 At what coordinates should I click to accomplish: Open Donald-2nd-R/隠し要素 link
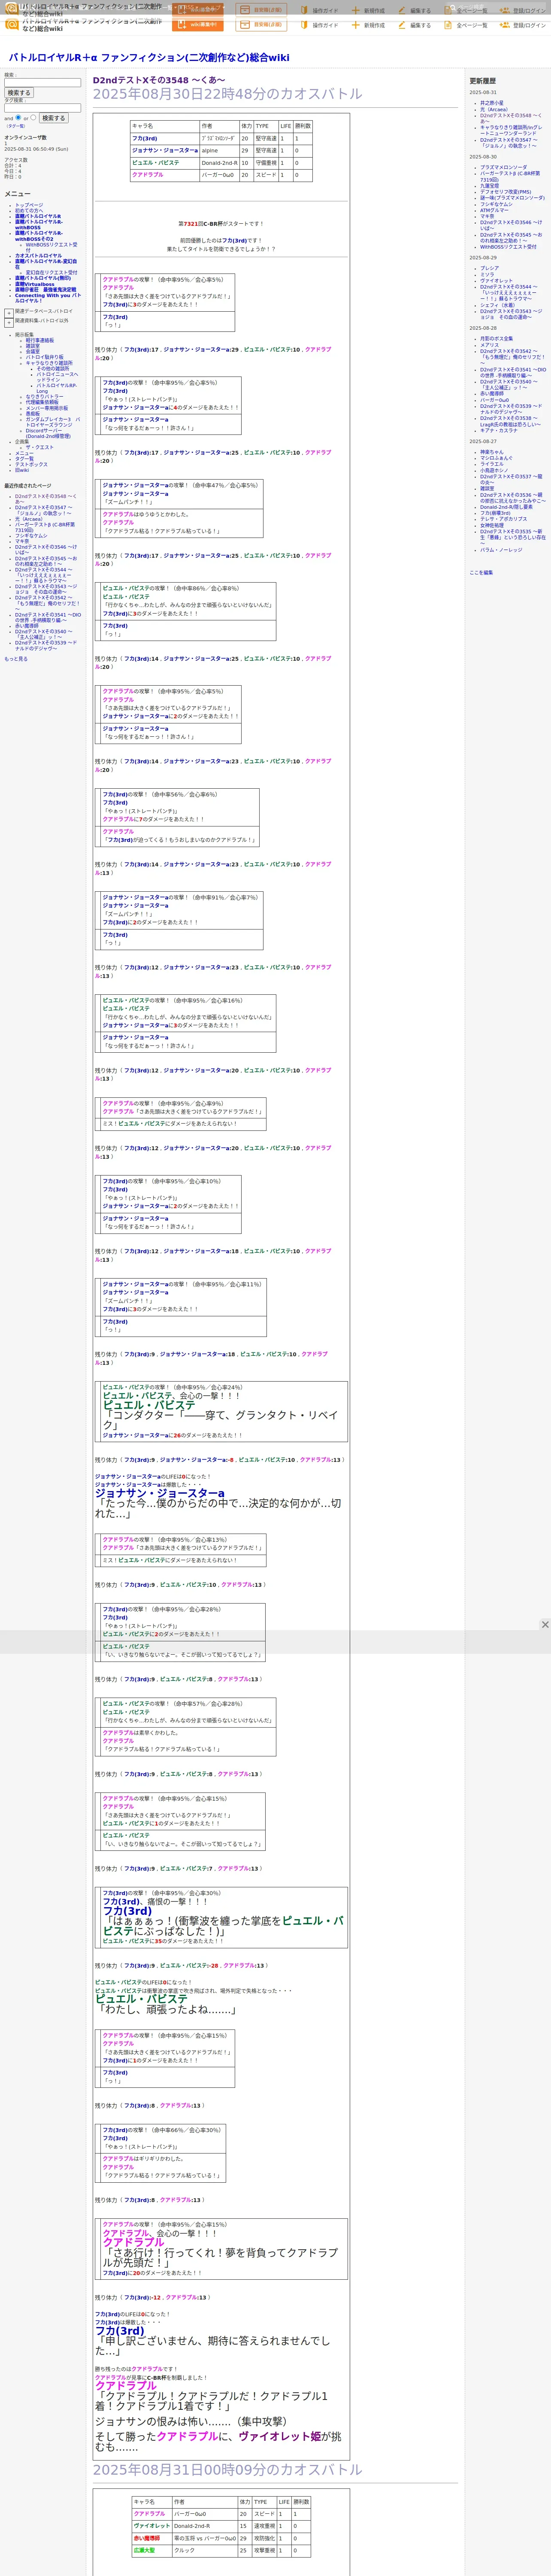506,507
